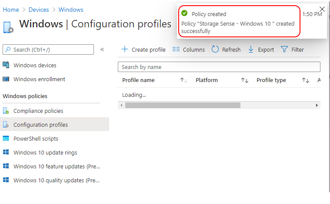Open the Columns chooser
330x204 pixels.
193,49
